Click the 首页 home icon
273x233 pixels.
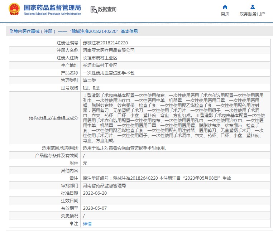pyautogui.click(x=225, y=7)
